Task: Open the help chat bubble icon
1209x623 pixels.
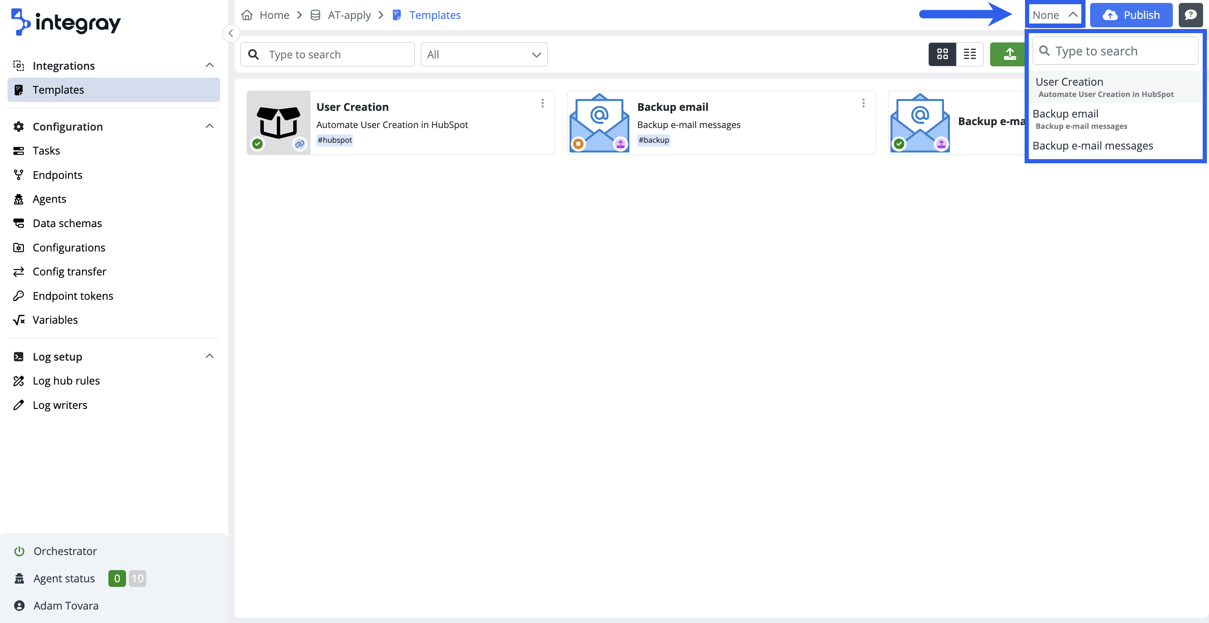Action: pos(1190,15)
